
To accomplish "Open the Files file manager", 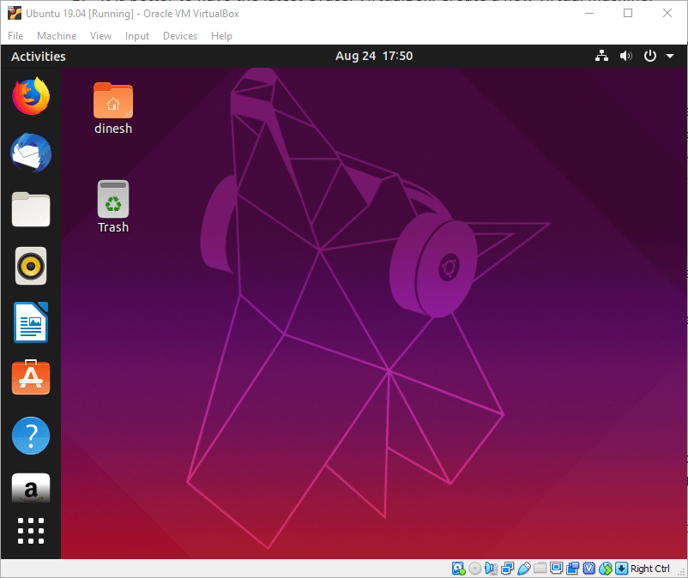I will point(31,210).
